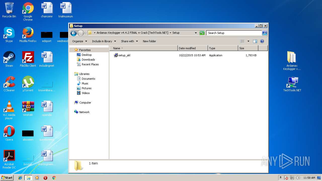Sort by the Type column header
Image resolution: width=322 pixels, height=181 pixels.
coord(223,48)
